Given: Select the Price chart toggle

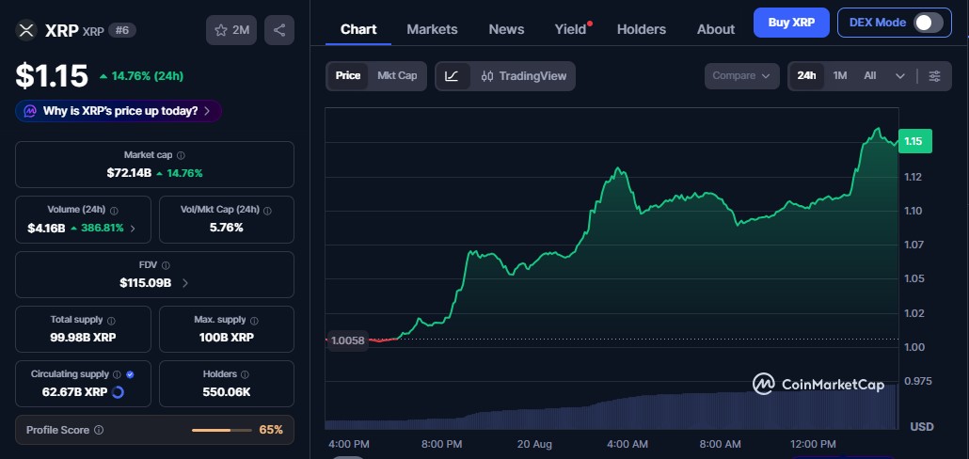Looking at the screenshot, I should click(348, 76).
